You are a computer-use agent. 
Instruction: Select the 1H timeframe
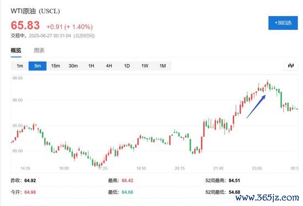coord(91,66)
